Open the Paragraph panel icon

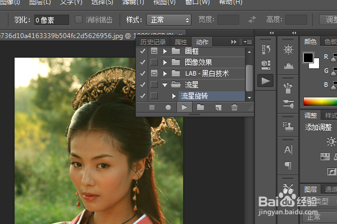coord(288,166)
